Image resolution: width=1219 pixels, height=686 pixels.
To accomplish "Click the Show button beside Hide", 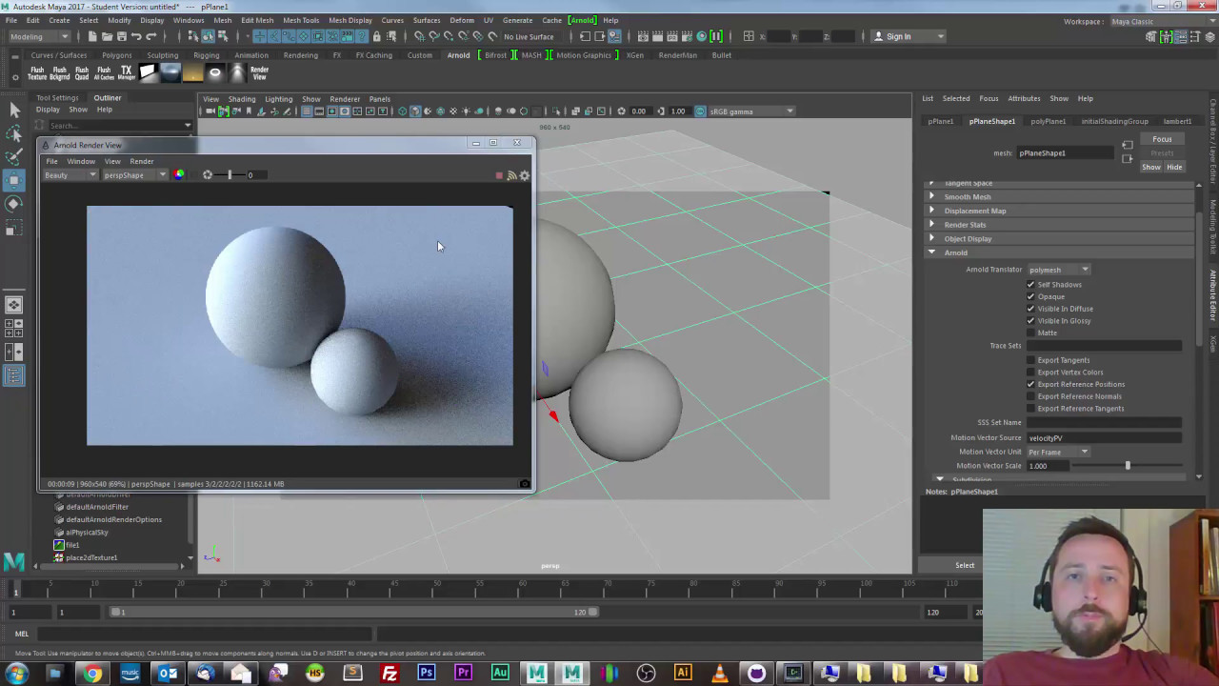I will coord(1151,167).
